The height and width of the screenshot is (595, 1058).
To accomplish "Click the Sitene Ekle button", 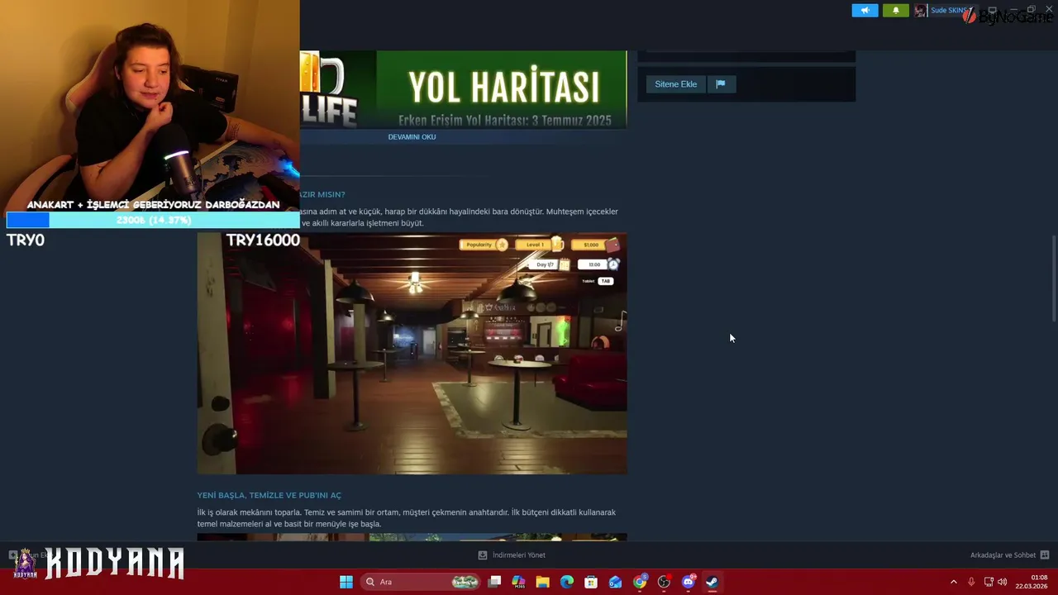I will click(x=675, y=84).
